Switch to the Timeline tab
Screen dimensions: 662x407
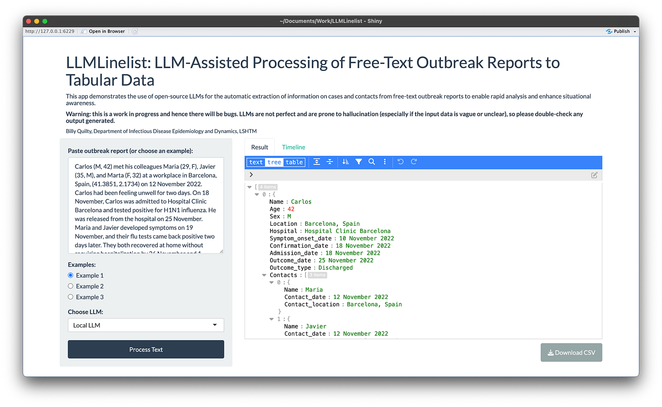point(293,147)
